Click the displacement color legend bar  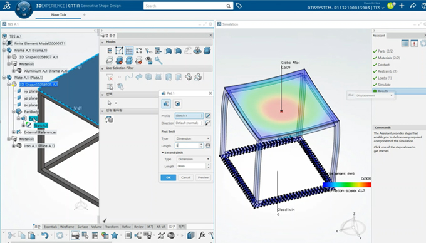(347, 185)
